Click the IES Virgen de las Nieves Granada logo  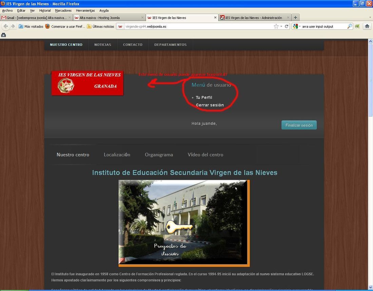[87, 83]
